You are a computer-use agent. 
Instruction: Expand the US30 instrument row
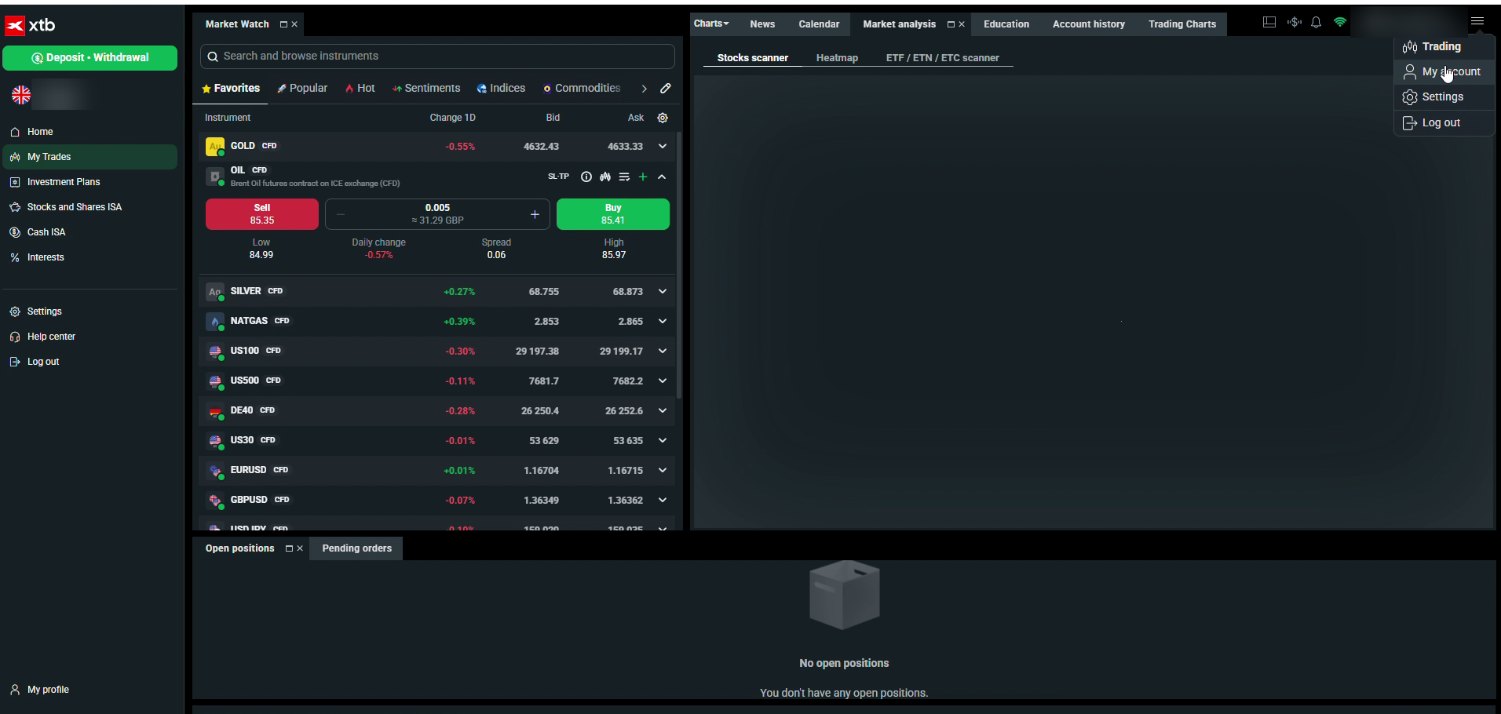(x=663, y=441)
